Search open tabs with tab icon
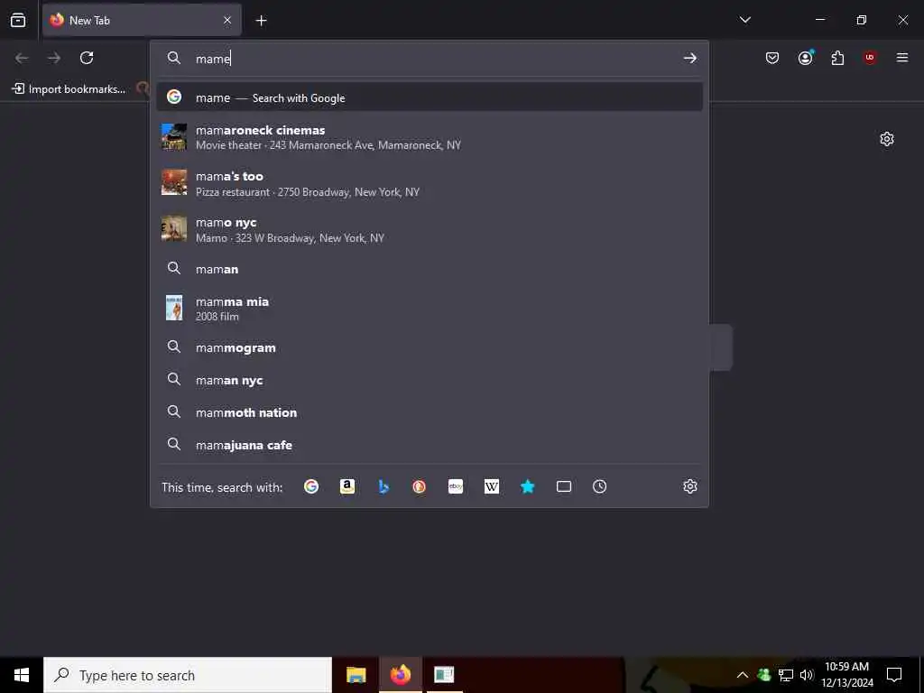This screenshot has width=924, height=693. point(564,486)
